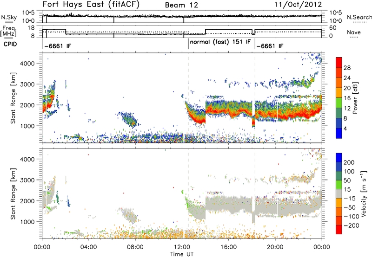
Task: Click the '-6661 IF' label after 18:00
Action: [270, 46]
